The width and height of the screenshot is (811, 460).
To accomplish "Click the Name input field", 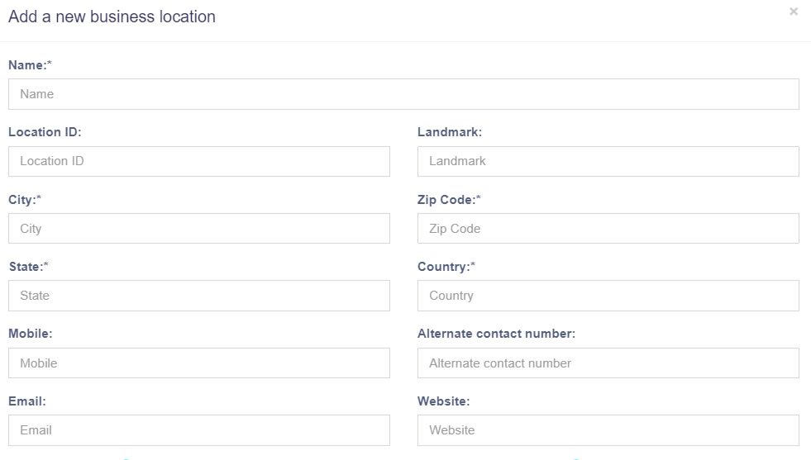I will [403, 94].
